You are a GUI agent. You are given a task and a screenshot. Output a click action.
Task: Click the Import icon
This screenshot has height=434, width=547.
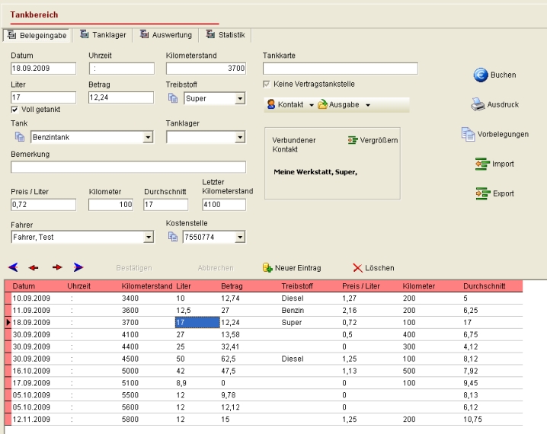point(481,164)
